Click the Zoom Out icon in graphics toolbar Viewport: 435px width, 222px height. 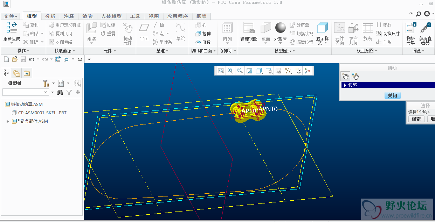pos(240,71)
